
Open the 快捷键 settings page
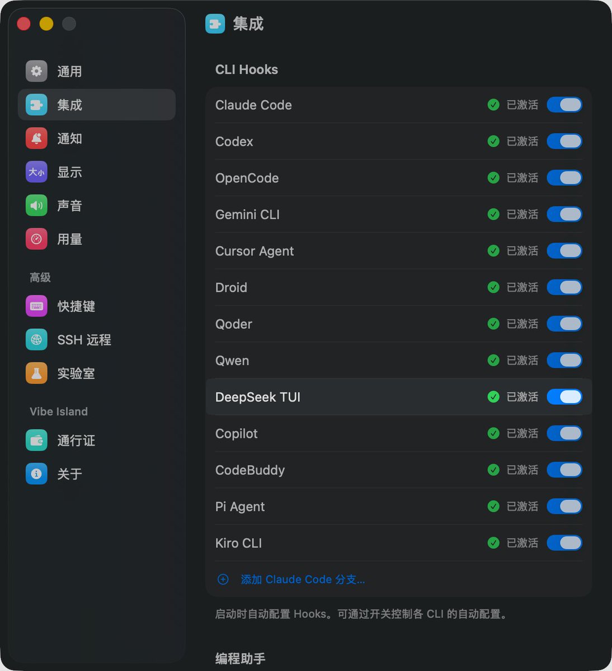(97, 306)
